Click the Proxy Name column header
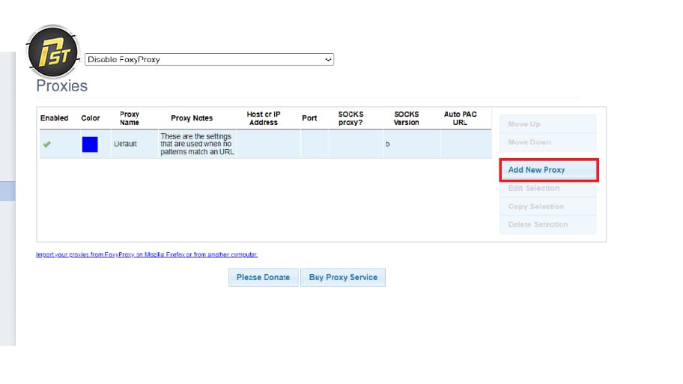Viewport: 683px width, 384px height. pos(130,118)
